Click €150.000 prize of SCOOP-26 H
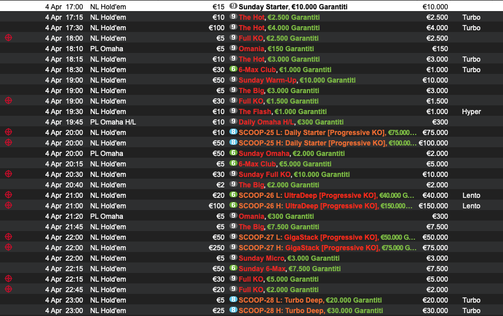This screenshot has height=316, width=503. 433,206
